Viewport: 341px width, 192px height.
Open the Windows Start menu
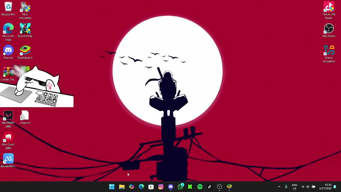click(112, 187)
